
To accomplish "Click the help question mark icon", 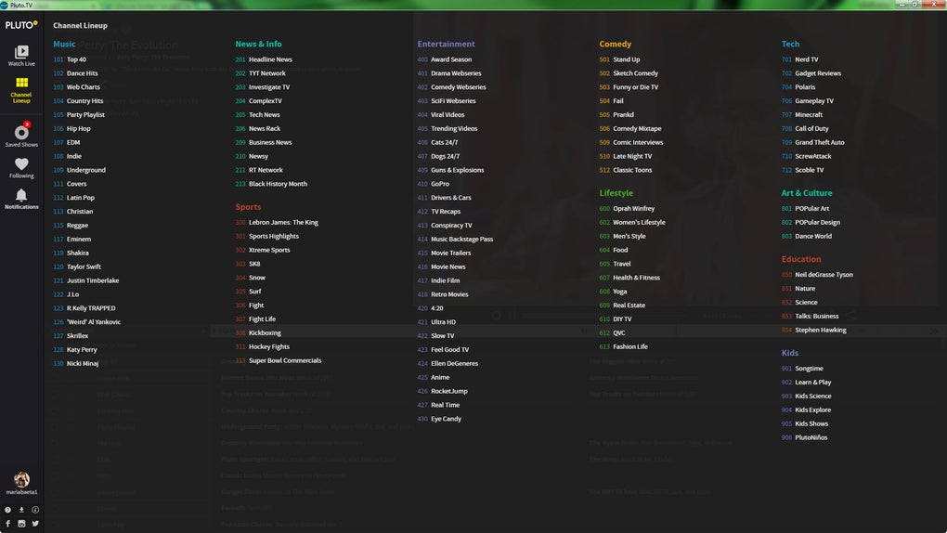I will tap(7, 510).
